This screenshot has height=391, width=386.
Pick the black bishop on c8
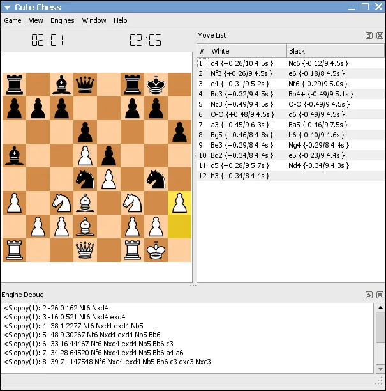tap(61, 84)
